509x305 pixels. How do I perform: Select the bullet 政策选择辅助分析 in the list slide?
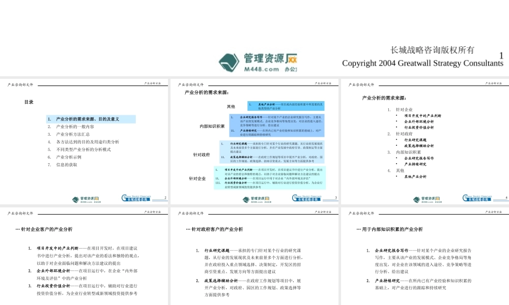click(x=419, y=146)
